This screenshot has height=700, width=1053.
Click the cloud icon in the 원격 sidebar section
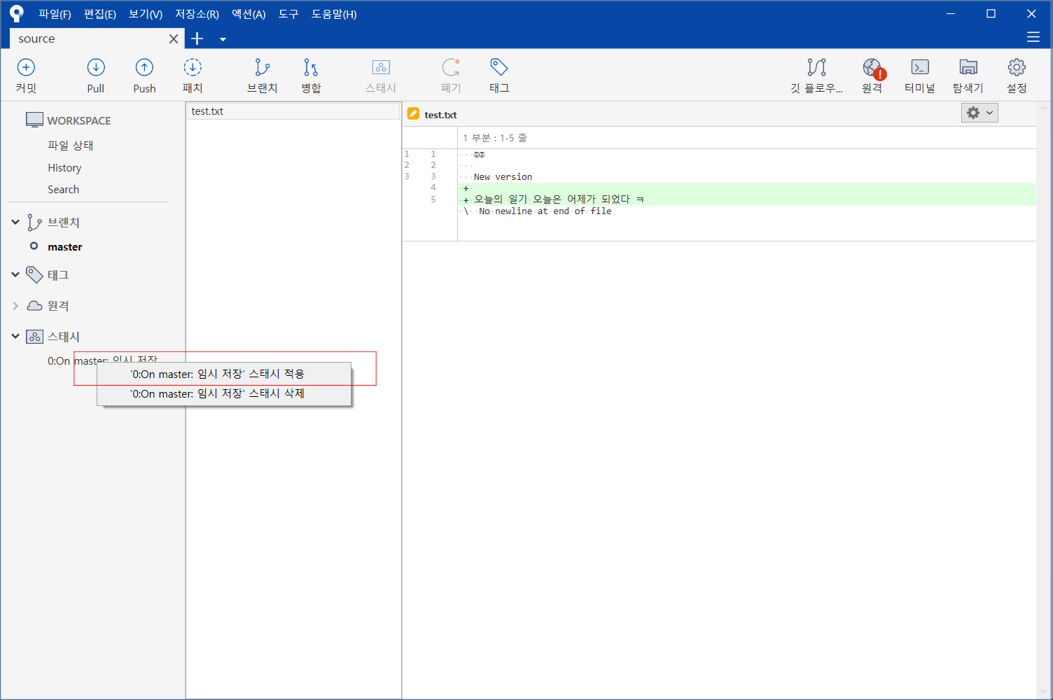(x=34, y=305)
